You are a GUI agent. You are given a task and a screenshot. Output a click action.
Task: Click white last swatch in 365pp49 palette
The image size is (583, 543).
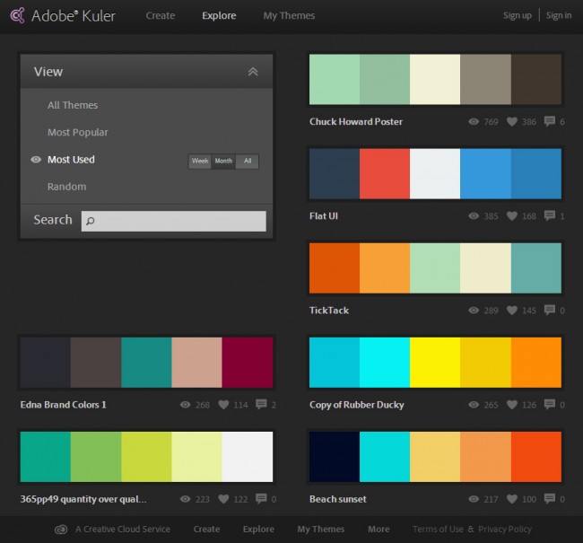(x=248, y=457)
